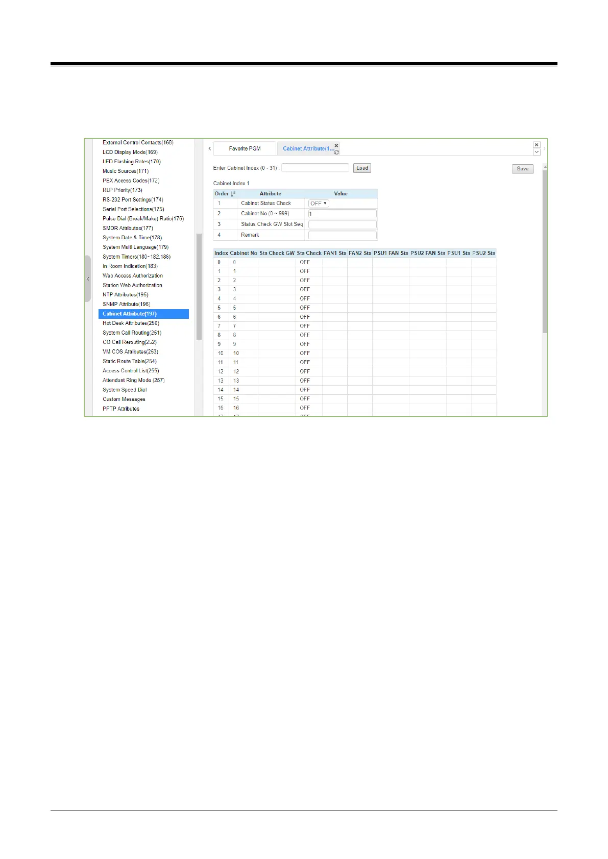Click the close-all-tabs x icon at top right
The width and height of the screenshot is (608, 859).
pos(537,145)
